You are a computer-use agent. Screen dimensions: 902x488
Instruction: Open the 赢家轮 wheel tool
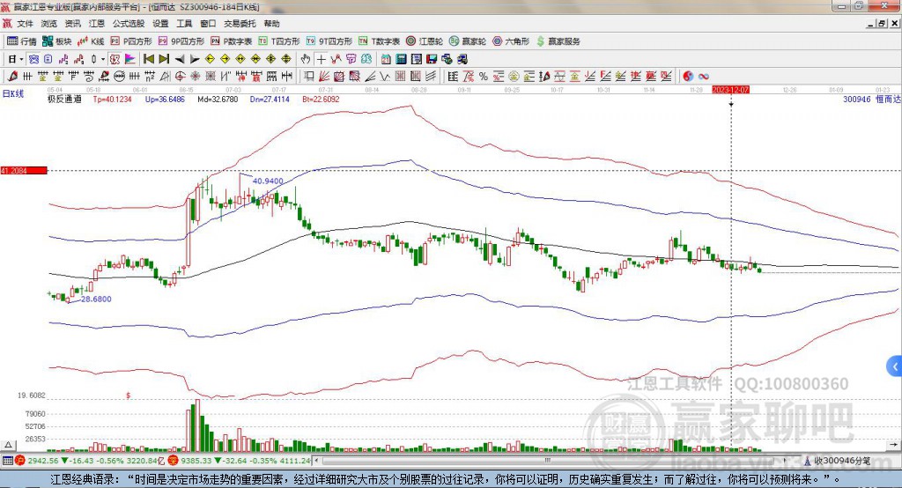[x=468, y=41]
